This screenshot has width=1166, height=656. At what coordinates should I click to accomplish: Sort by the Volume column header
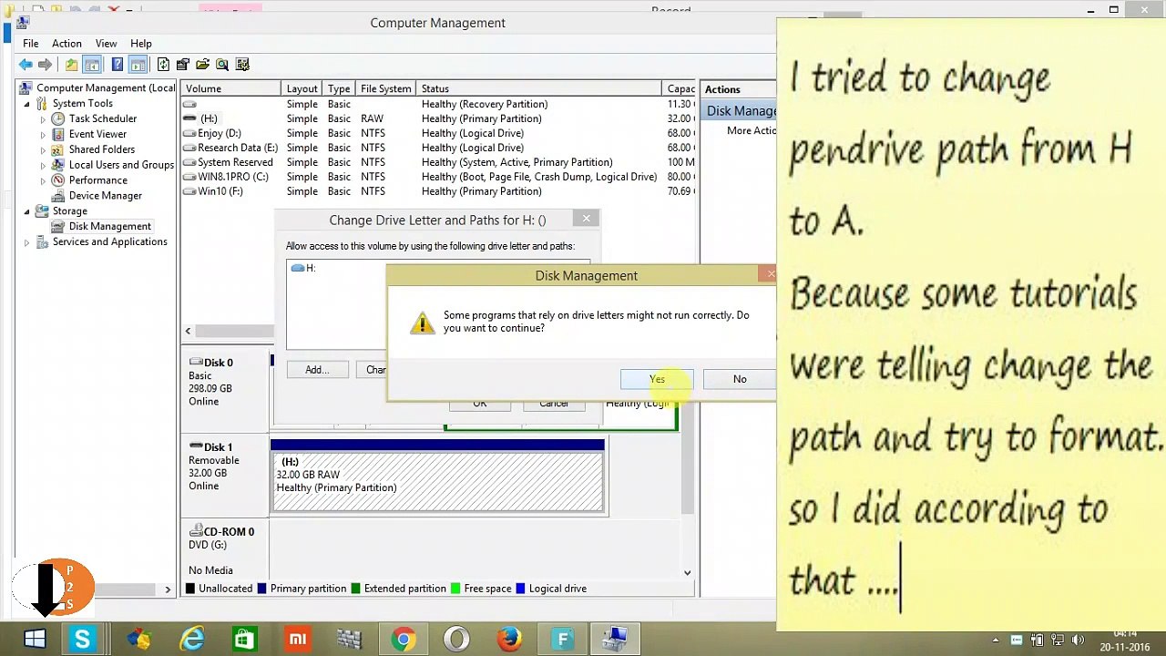click(x=230, y=88)
